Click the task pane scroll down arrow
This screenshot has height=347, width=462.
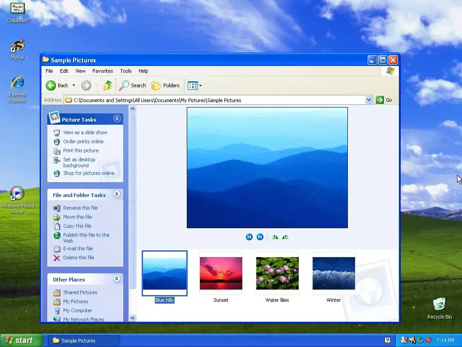pos(133,318)
